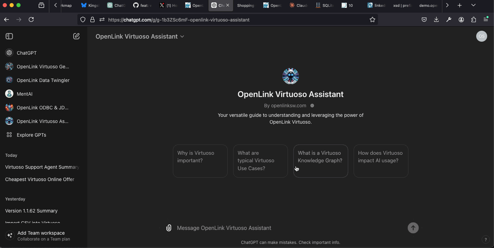Switch to the Shopping tab

246,5
